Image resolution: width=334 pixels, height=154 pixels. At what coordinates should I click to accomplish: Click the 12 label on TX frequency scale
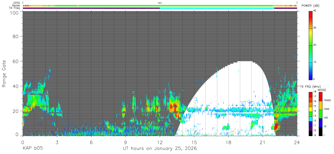point(314,121)
